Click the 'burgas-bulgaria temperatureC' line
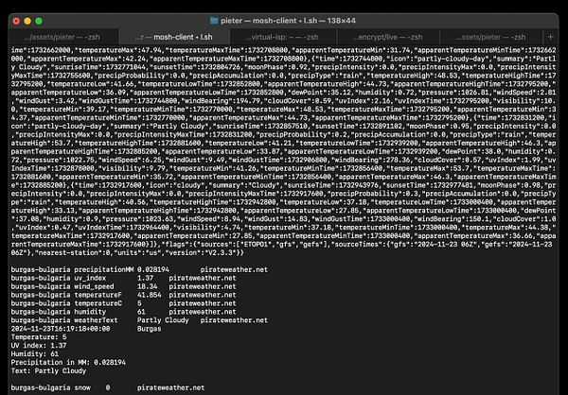568x395 pixels. 123,303
